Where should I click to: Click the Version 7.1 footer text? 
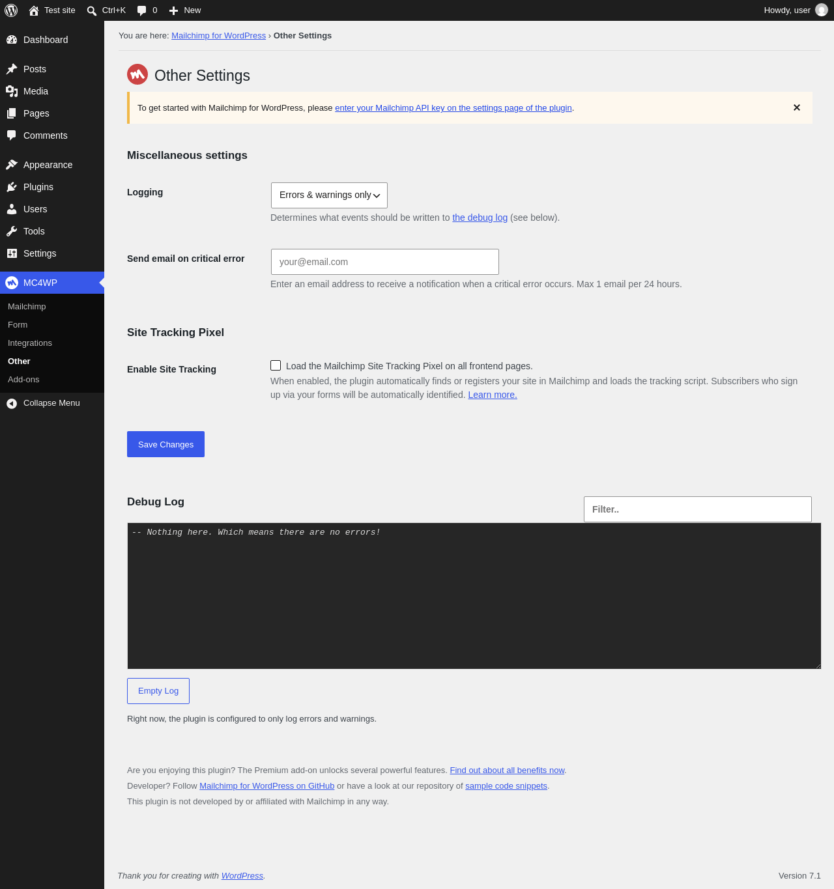(799, 876)
